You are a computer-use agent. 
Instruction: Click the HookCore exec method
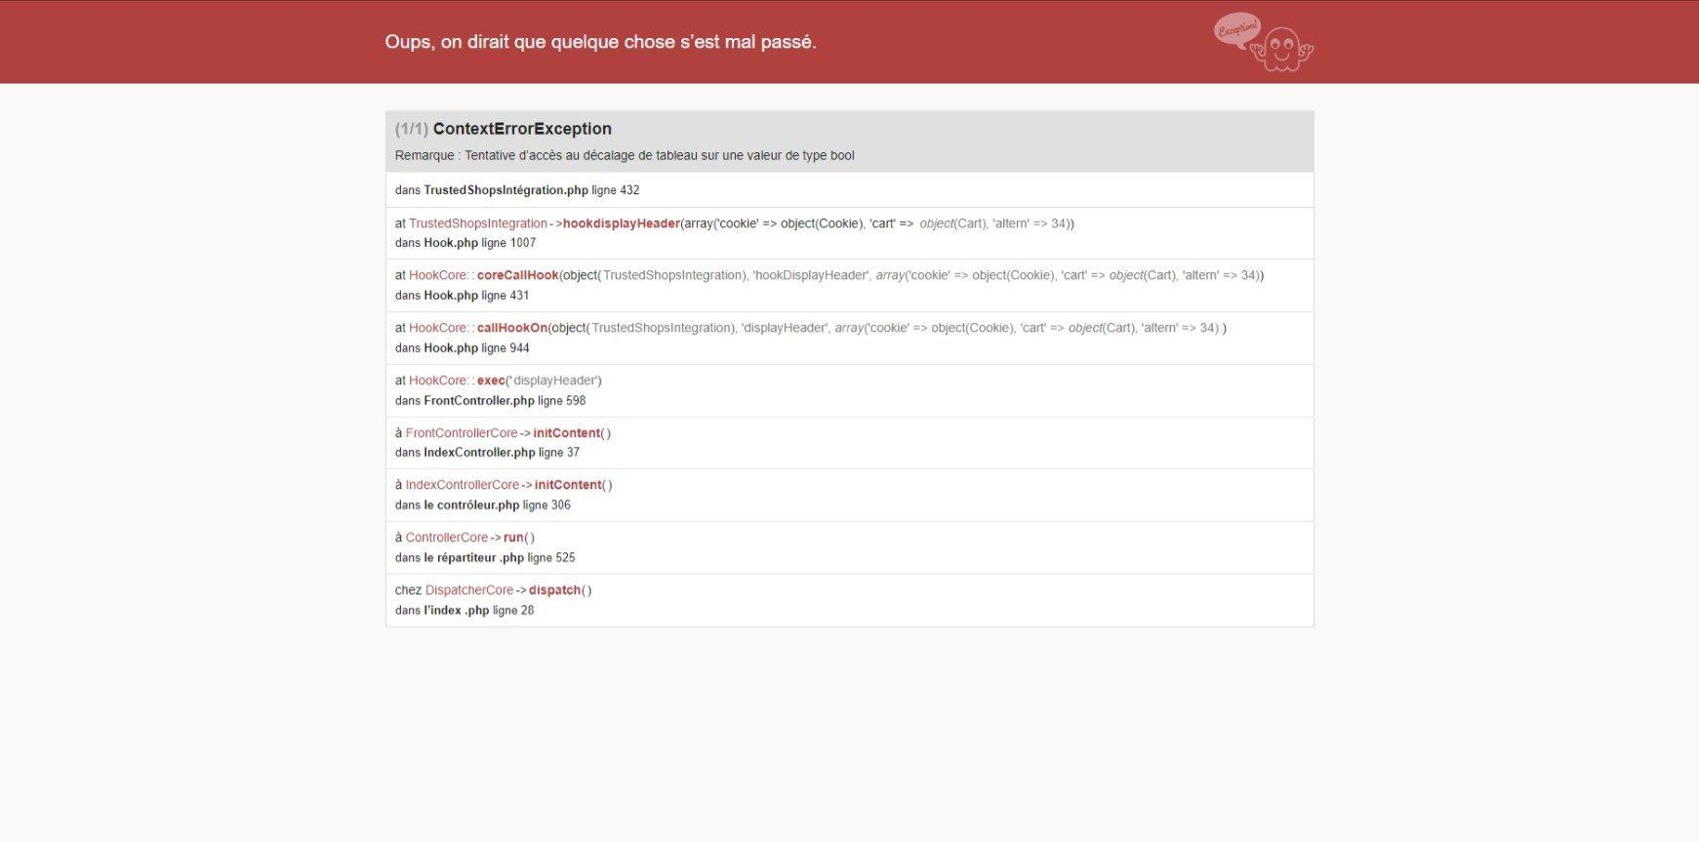coord(491,381)
